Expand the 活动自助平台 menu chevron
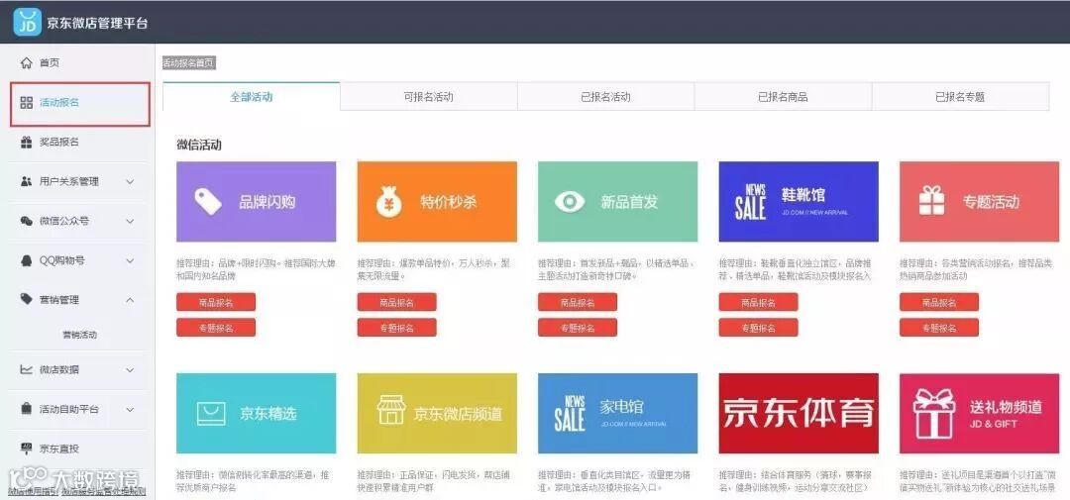The image size is (1070, 500). tap(131, 409)
